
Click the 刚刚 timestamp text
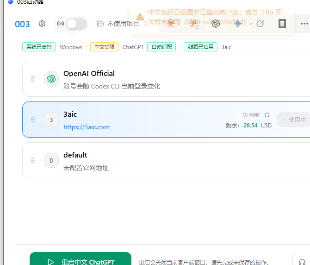click(254, 115)
